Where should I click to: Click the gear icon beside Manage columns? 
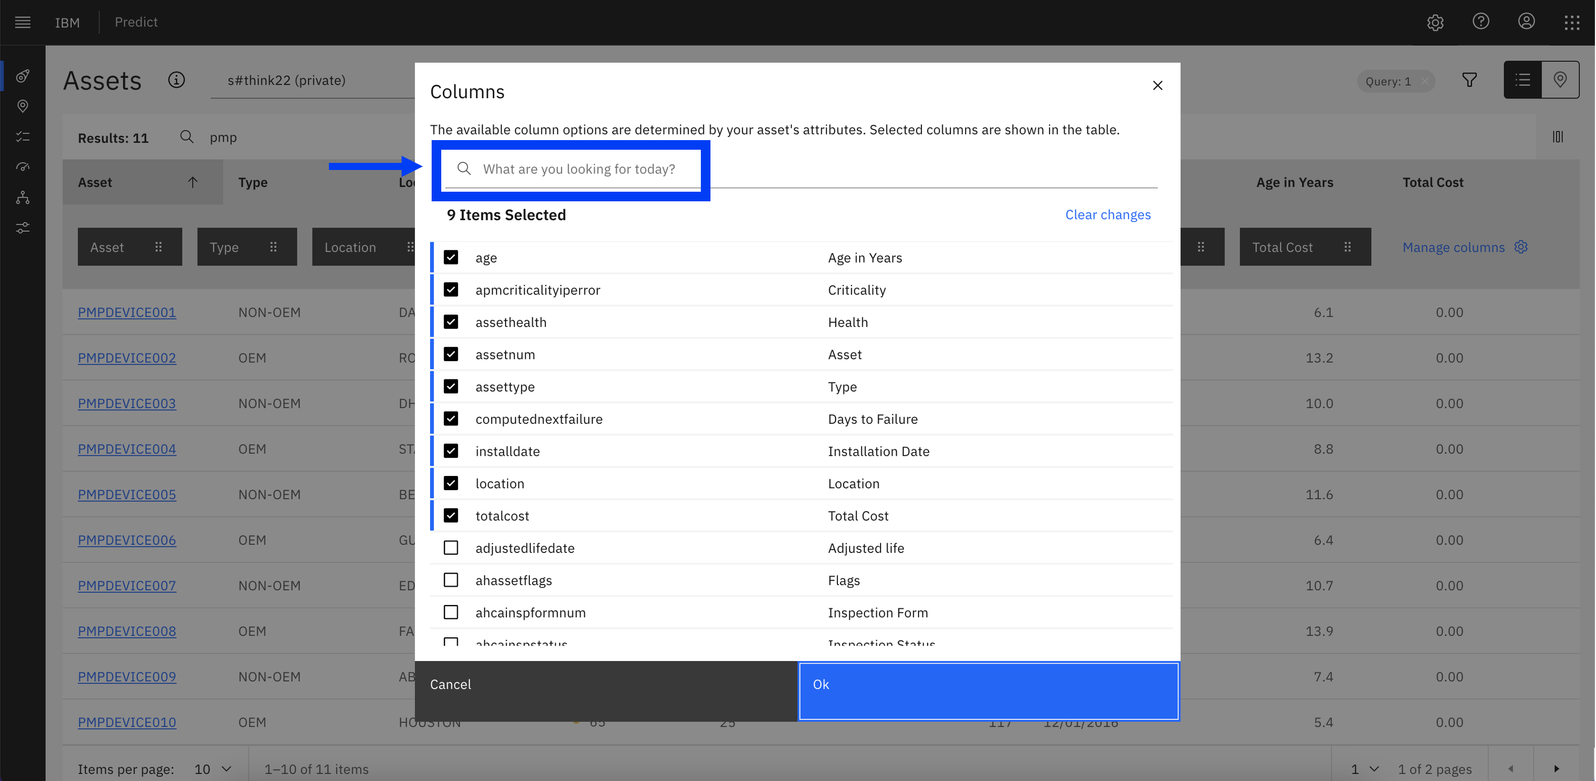1521,246
